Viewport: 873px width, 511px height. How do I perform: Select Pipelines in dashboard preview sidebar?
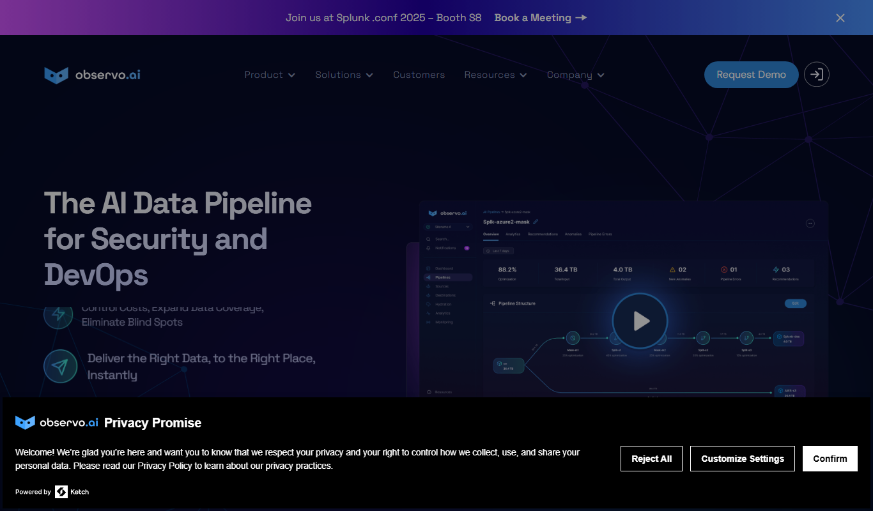(x=448, y=277)
